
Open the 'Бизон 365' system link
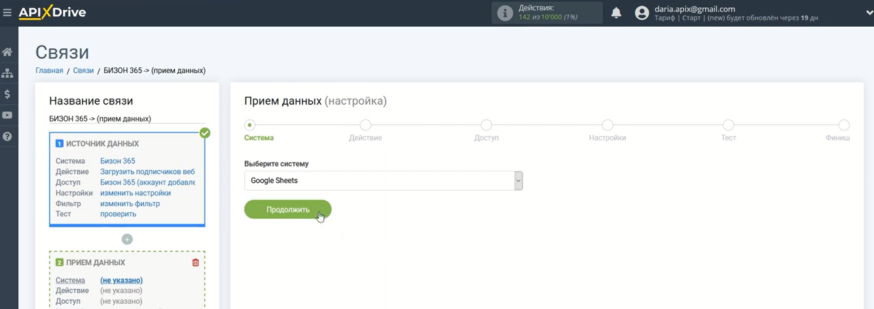(x=118, y=161)
